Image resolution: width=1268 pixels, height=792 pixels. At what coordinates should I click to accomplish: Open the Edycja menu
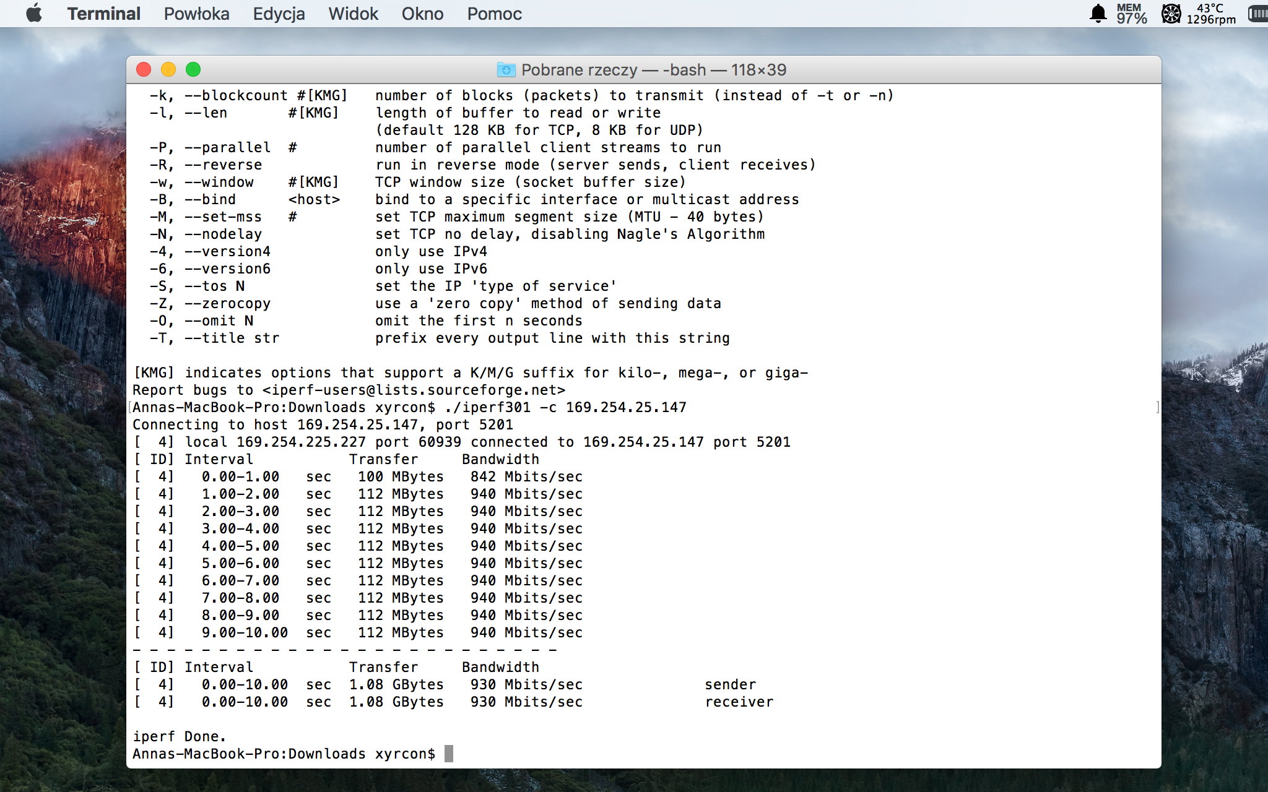(x=279, y=14)
